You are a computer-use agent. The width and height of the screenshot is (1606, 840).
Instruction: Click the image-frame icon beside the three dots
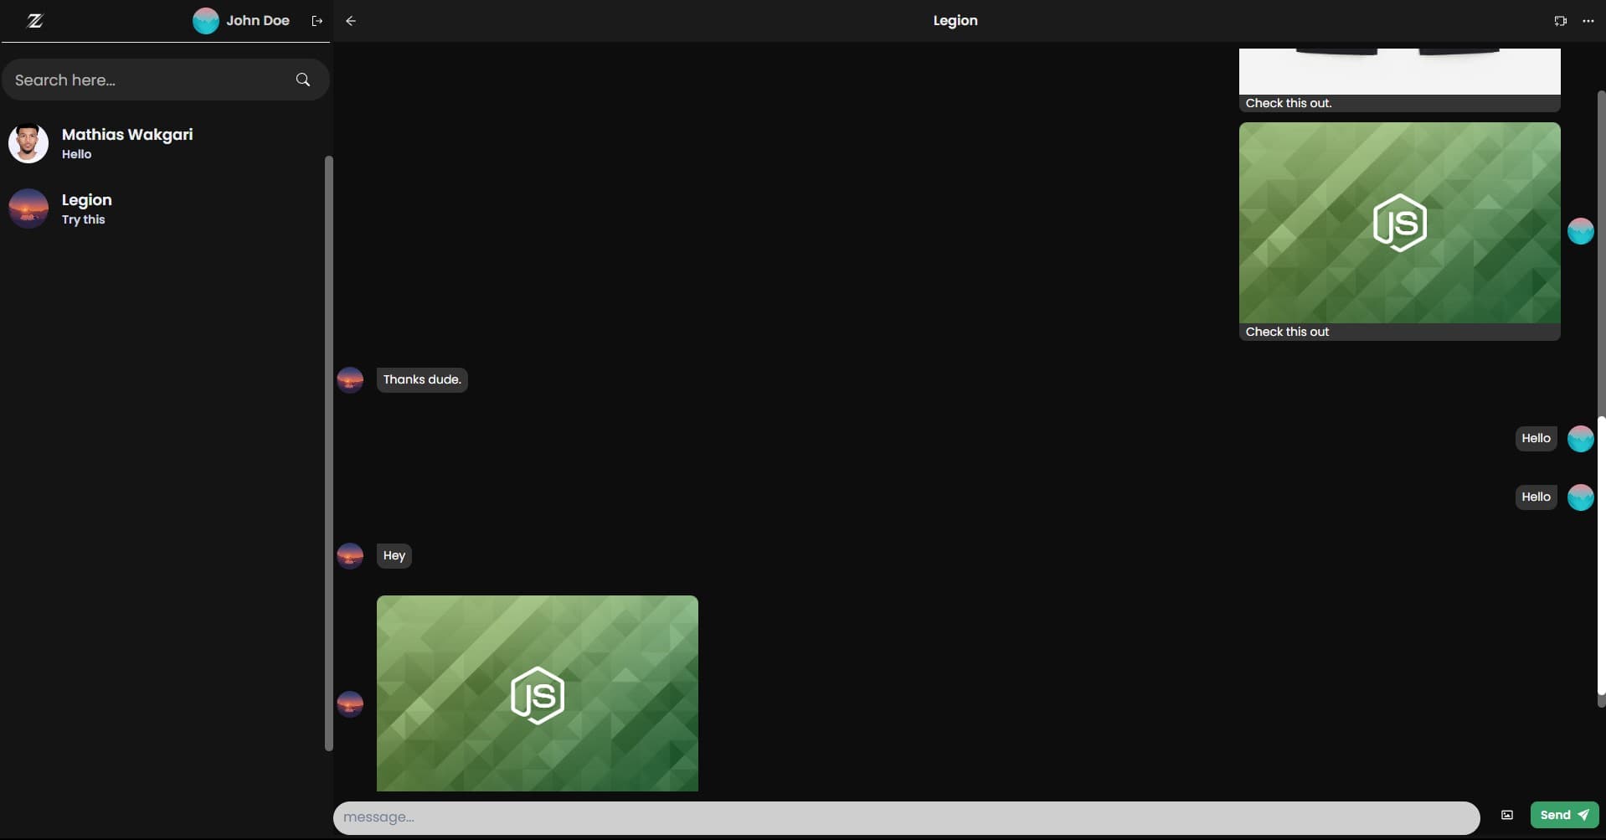1560,21
